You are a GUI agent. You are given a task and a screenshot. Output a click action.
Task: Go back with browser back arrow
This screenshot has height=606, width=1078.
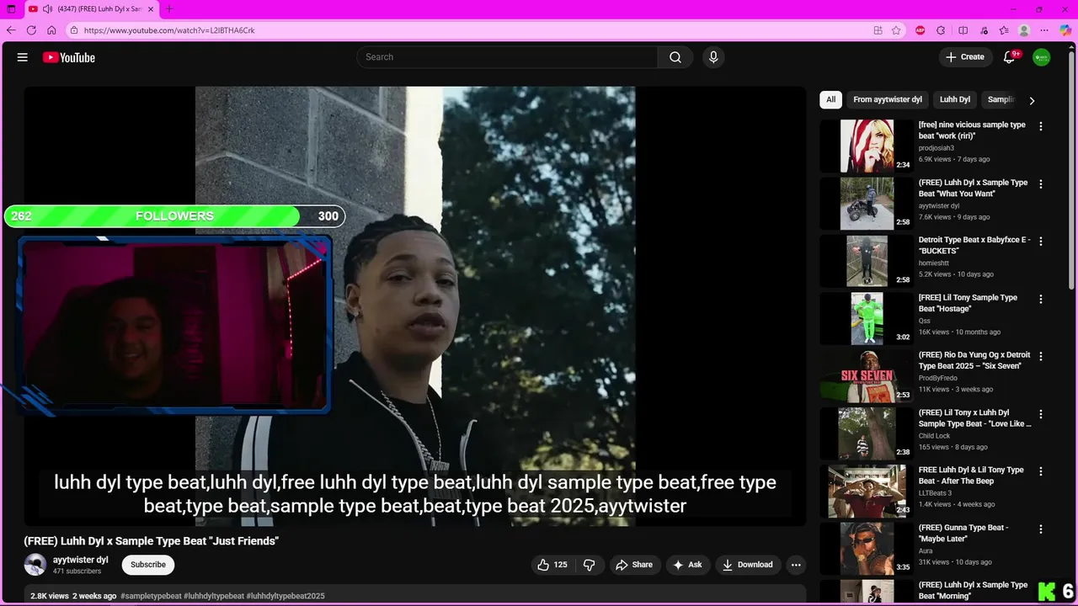click(11, 30)
